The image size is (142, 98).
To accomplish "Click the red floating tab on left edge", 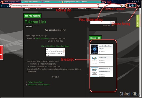I will (x=2, y=53).
